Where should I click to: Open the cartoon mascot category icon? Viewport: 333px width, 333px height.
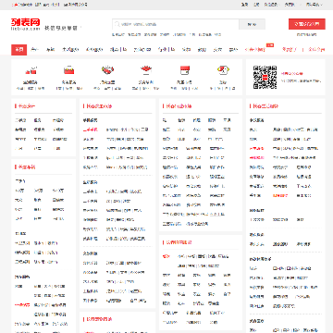tap(222, 70)
